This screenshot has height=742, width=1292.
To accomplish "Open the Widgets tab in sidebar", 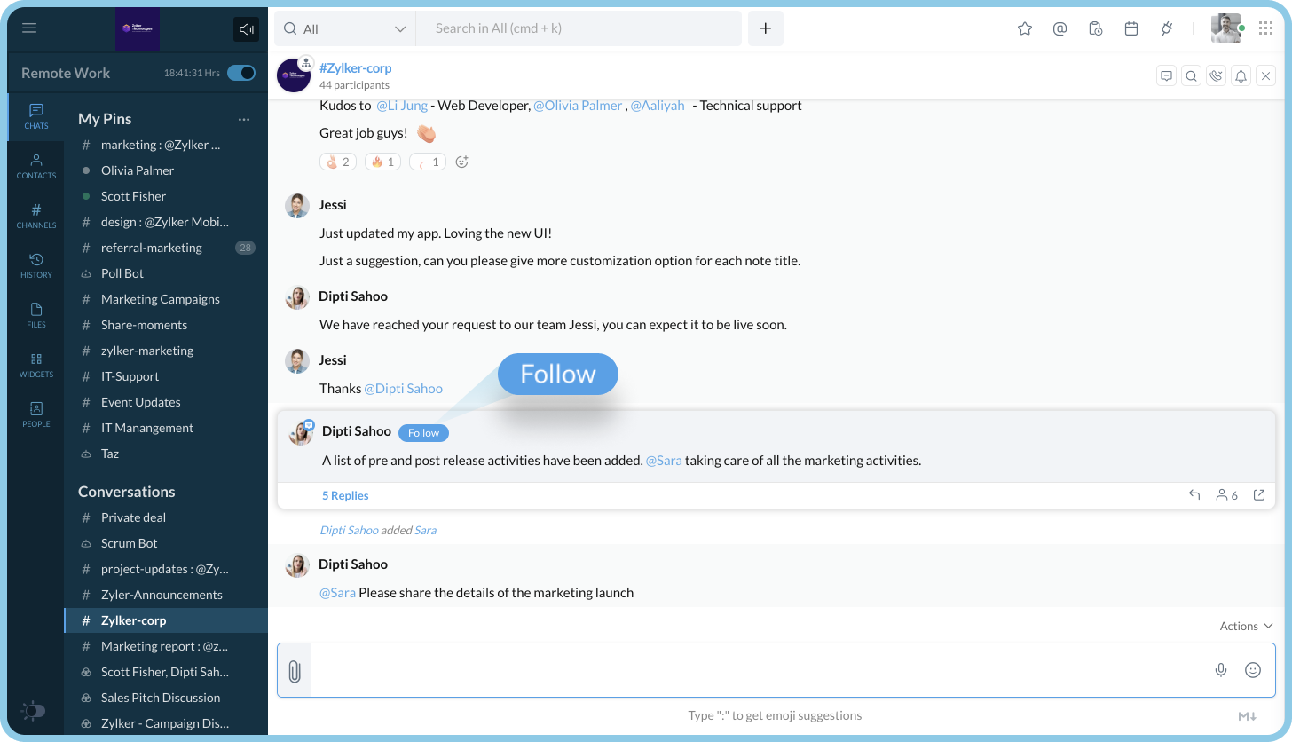I will click(x=36, y=364).
